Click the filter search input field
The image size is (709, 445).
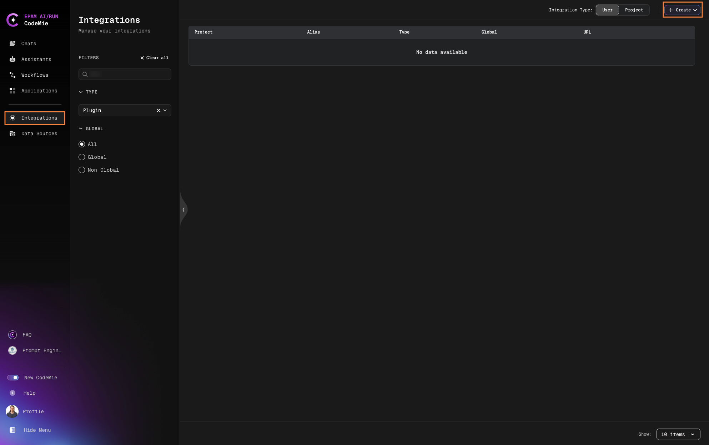tap(129, 74)
